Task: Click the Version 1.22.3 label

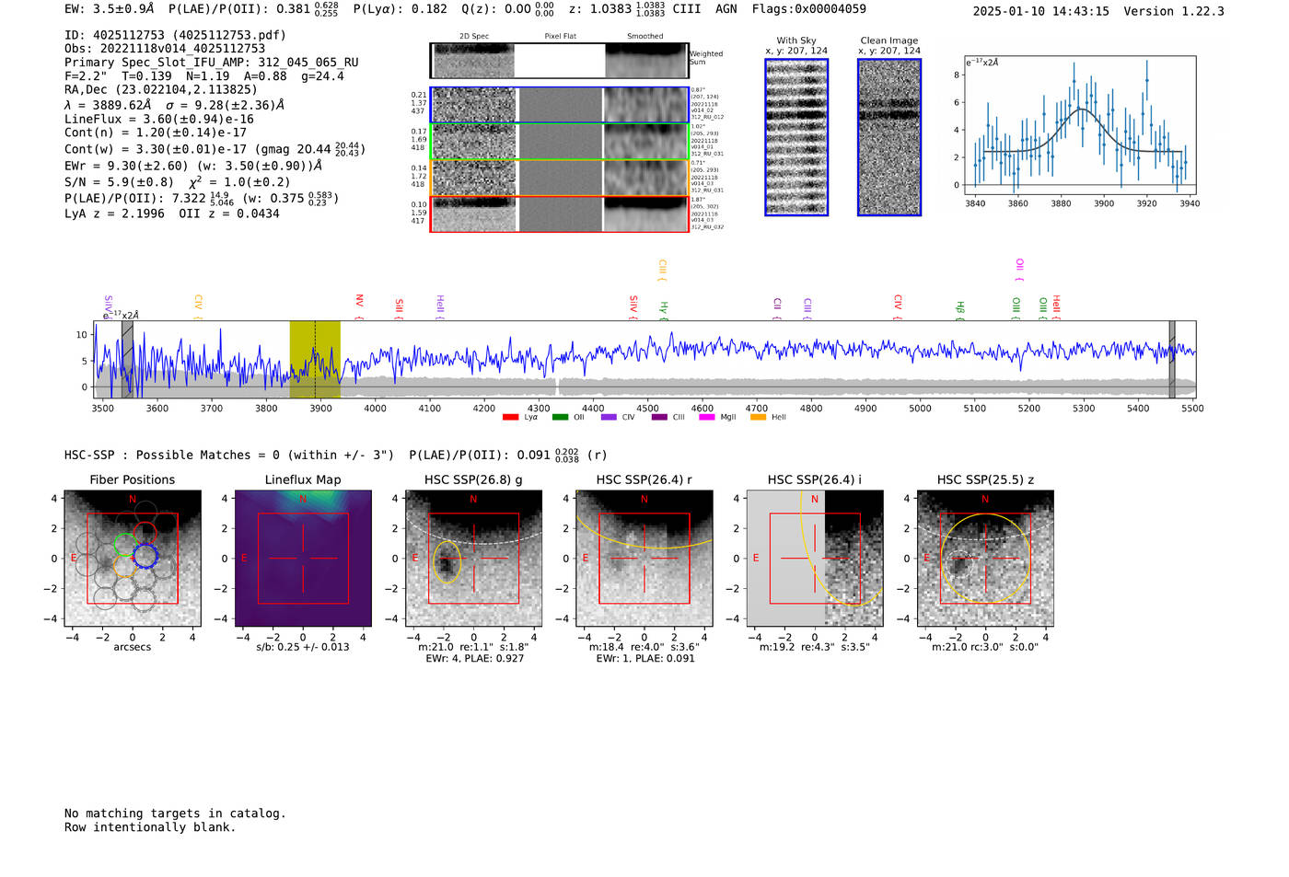Action: point(1174,11)
